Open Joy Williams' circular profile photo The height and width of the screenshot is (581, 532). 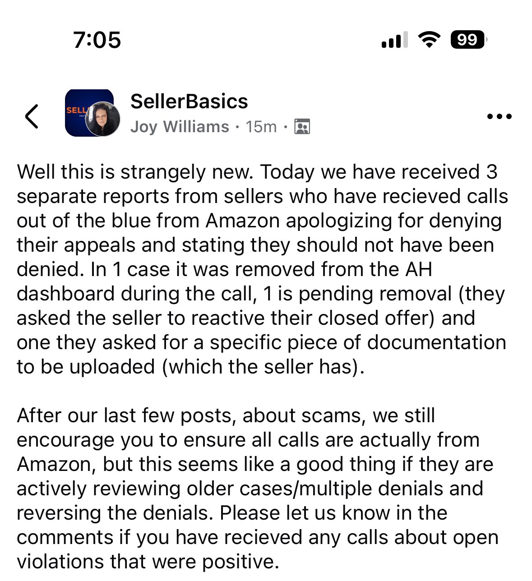click(x=103, y=119)
